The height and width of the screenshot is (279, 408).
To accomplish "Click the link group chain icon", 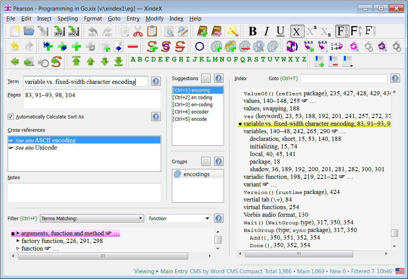I will coord(230,46).
